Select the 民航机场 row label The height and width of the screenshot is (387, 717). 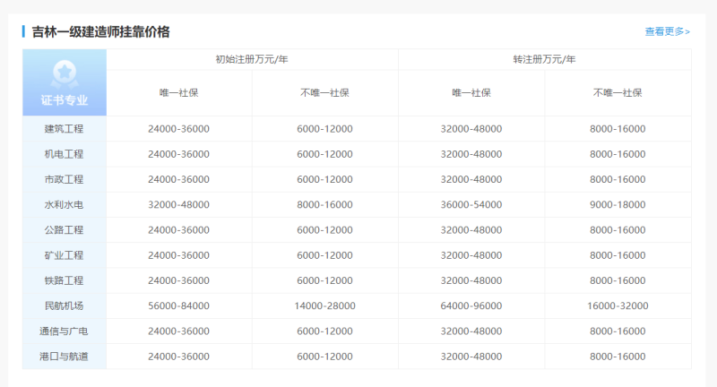tap(64, 305)
